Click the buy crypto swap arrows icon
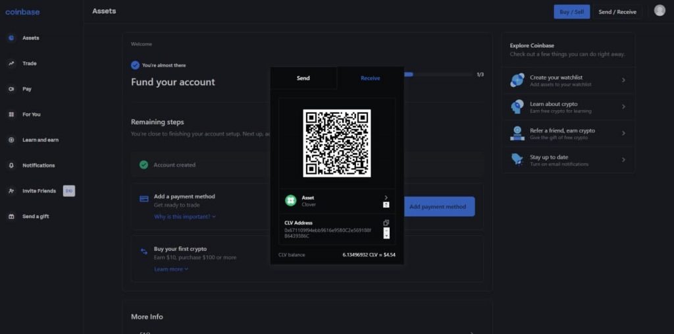 (144, 252)
